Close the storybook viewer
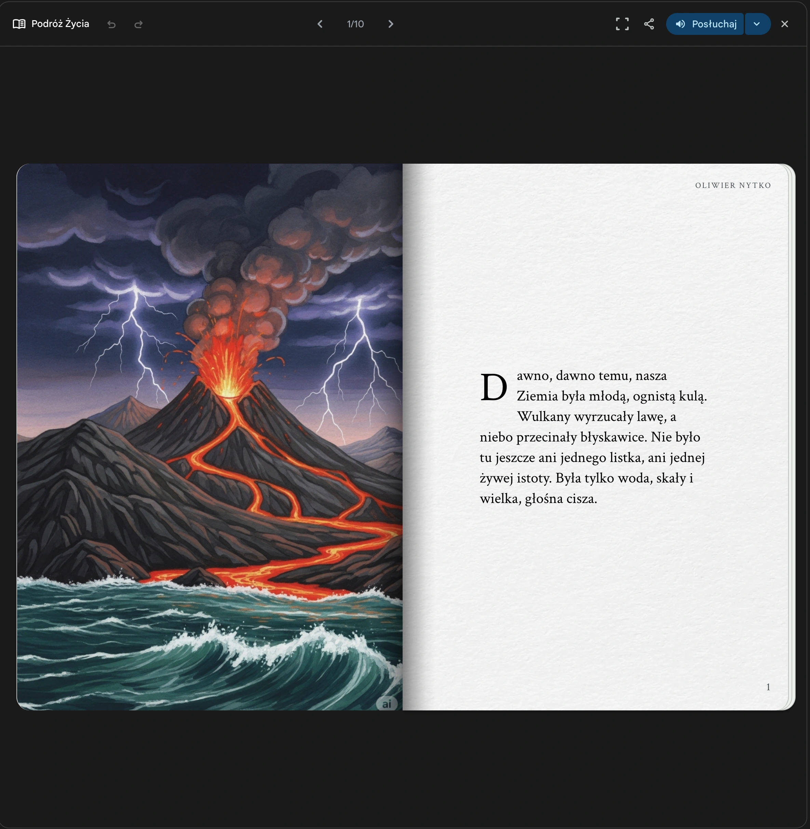The image size is (810, 829). (x=785, y=24)
